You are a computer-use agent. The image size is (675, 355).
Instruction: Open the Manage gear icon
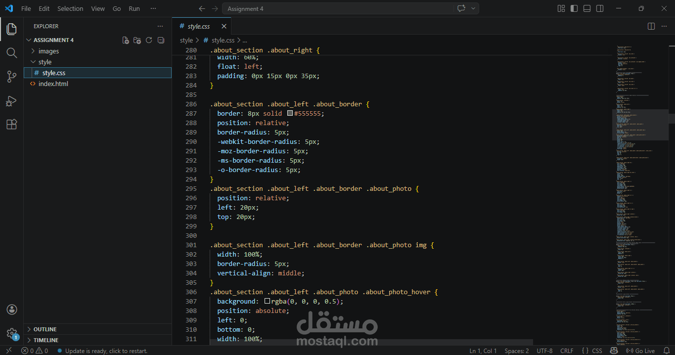[x=12, y=333]
